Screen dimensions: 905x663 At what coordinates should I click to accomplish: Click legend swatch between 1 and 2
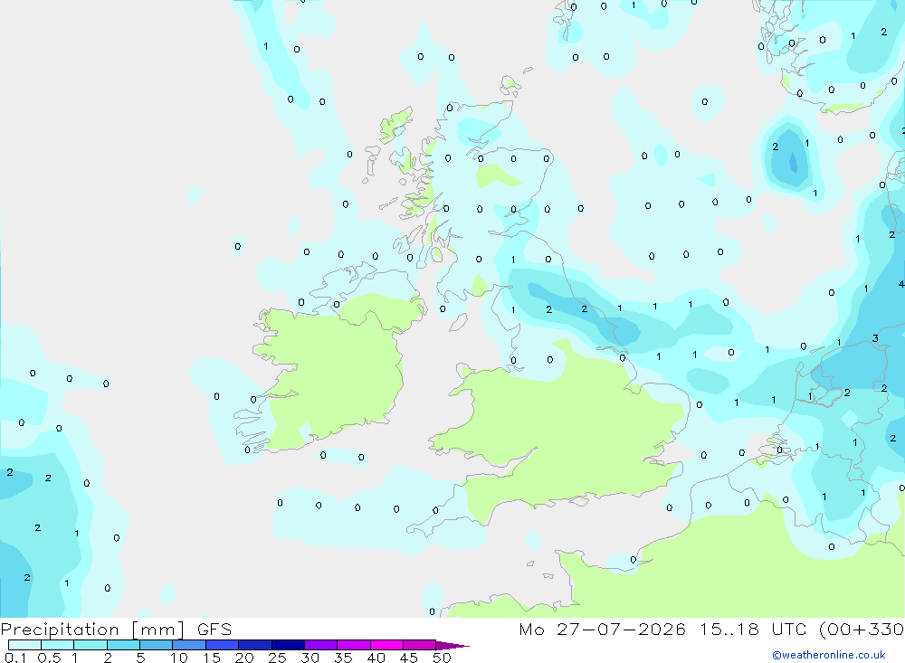pyautogui.click(x=90, y=645)
